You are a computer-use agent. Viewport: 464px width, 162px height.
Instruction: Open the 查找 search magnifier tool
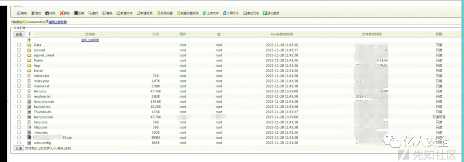click(x=90, y=13)
